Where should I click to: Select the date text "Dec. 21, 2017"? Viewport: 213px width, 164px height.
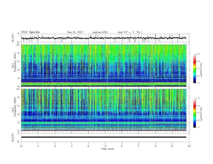(75, 32)
